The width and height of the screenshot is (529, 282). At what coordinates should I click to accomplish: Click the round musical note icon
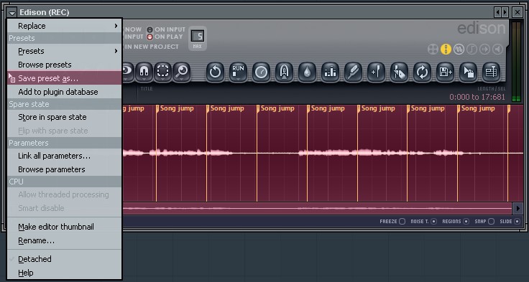click(471, 50)
